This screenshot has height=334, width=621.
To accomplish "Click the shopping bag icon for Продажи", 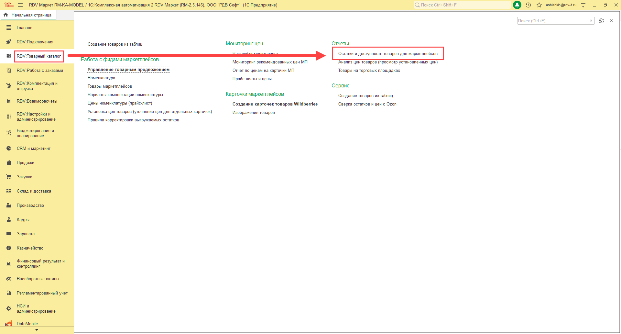I will click(x=9, y=163).
